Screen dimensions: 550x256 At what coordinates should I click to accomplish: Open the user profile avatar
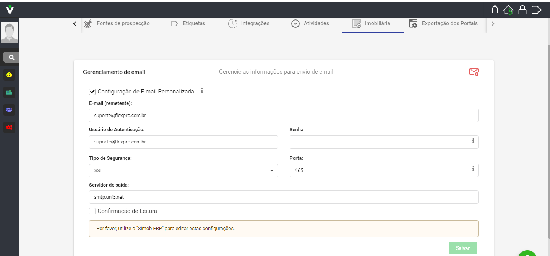coord(10,33)
